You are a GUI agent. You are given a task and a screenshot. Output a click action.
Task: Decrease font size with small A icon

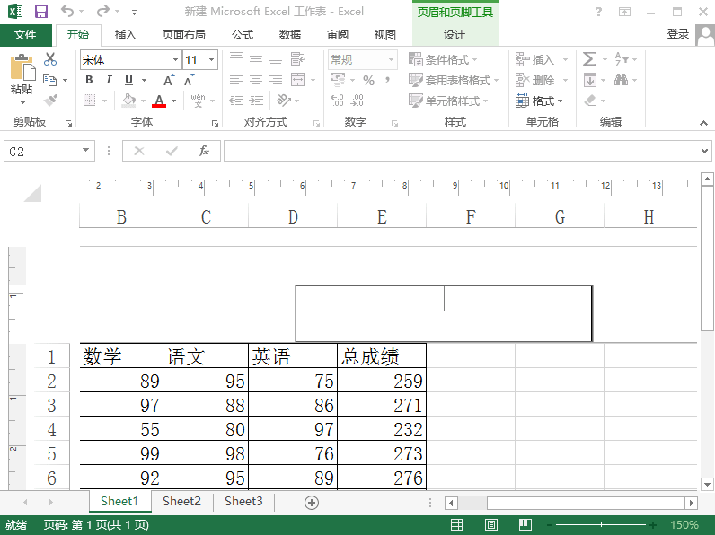[x=189, y=80]
